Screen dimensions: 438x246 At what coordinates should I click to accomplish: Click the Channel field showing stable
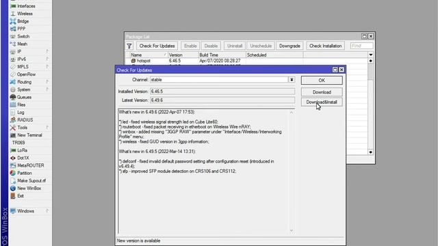click(x=219, y=80)
